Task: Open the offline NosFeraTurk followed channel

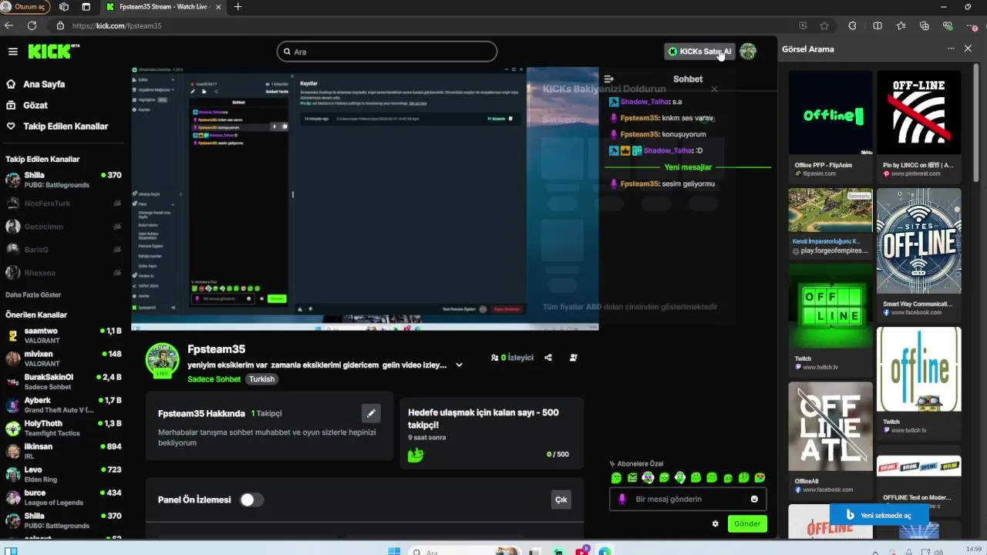Action: point(63,203)
